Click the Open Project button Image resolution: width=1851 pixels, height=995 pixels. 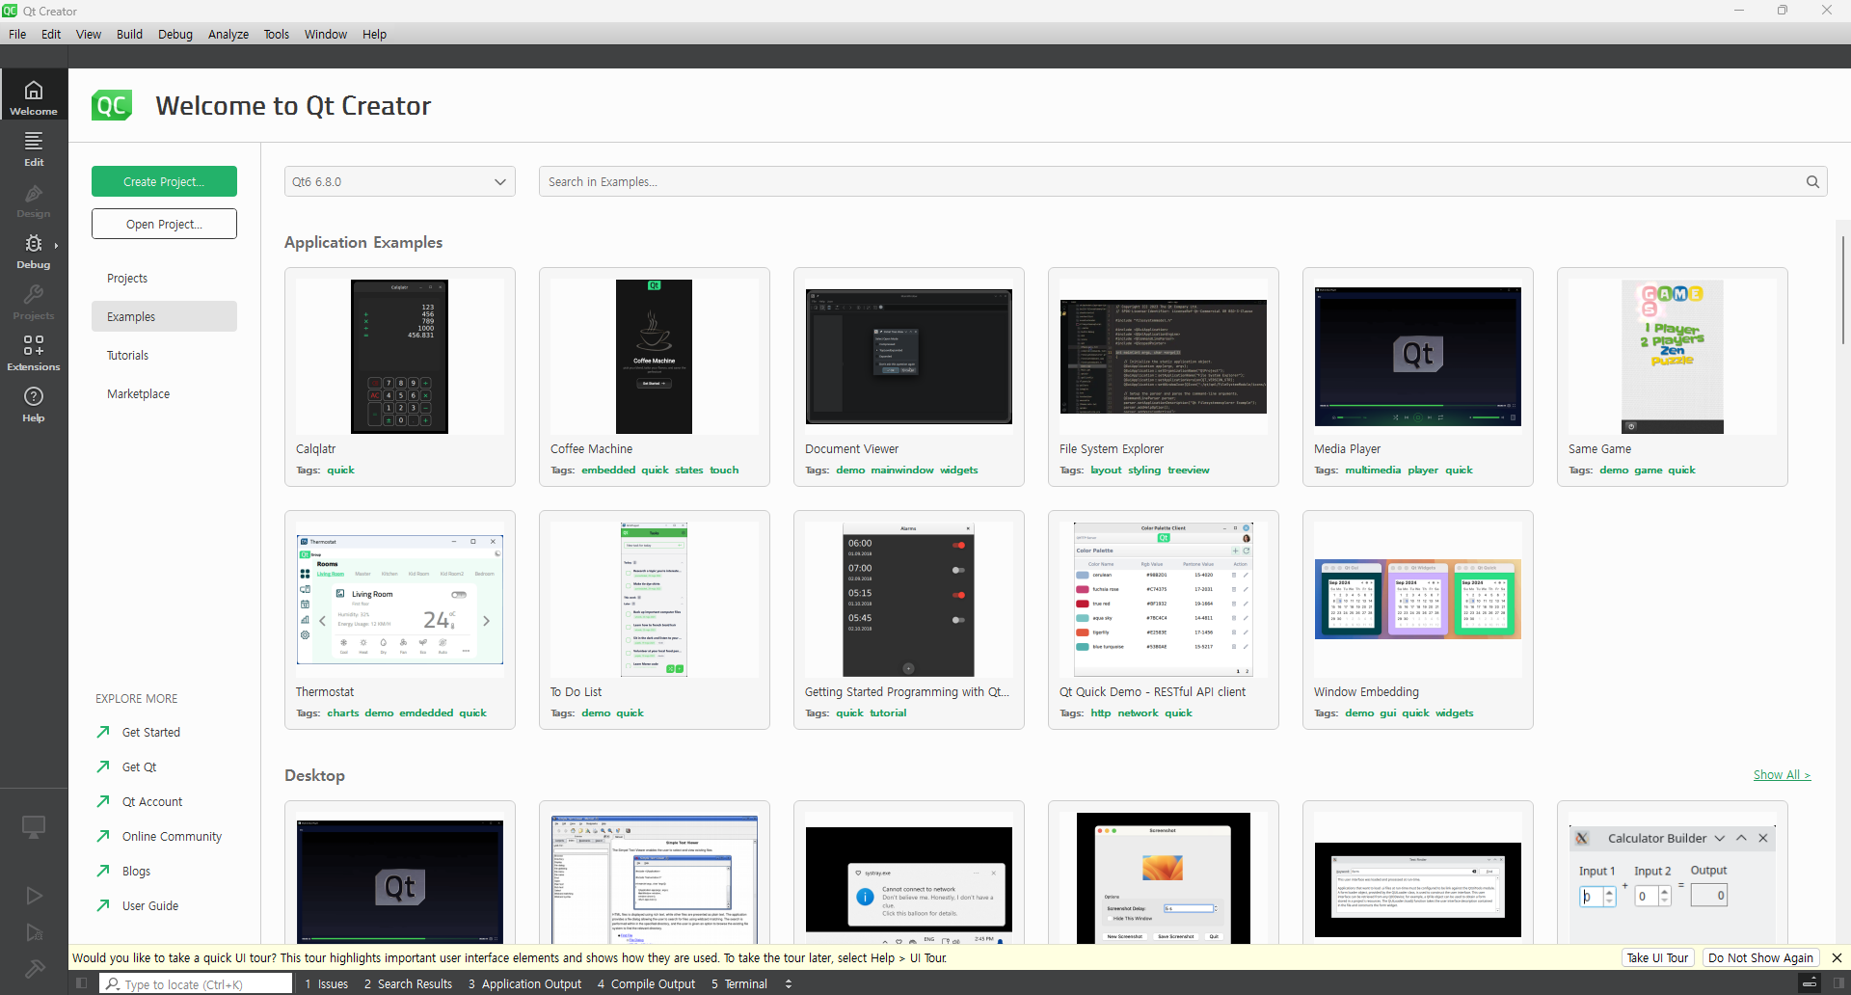164,224
